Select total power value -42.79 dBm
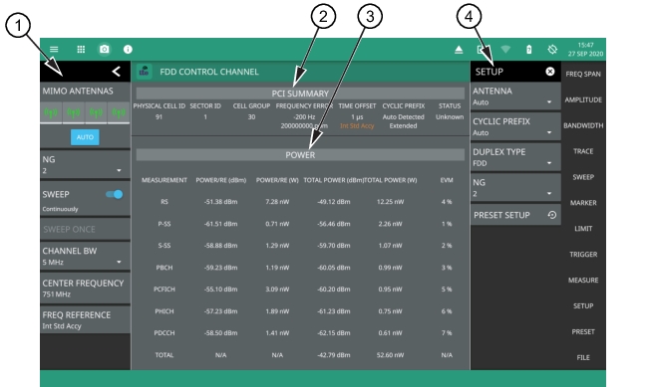Image resolution: width=652 pixels, height=387 pixels. [334, 355]
